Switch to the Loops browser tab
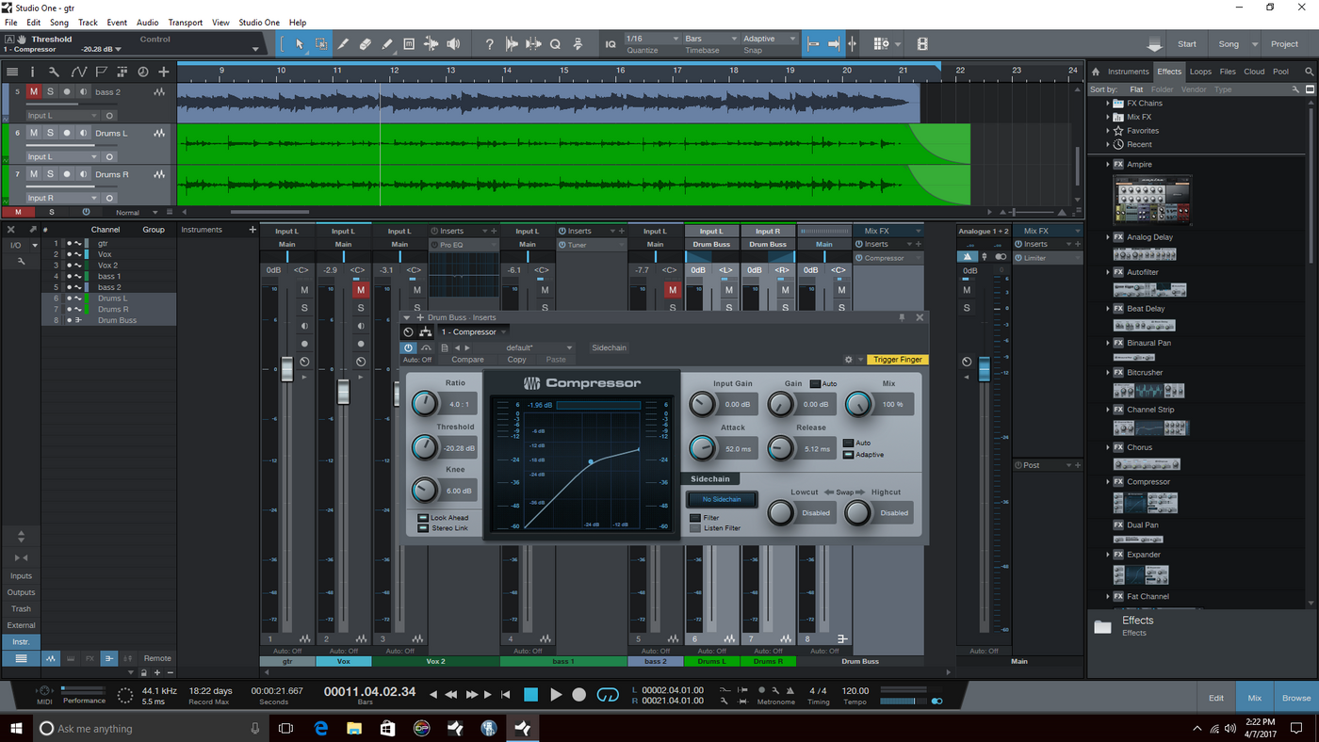The image size is (1319, 742). [x=1200, y=72]
